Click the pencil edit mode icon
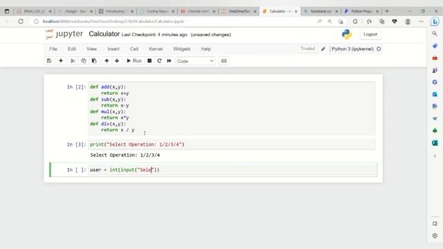The height and width of the screenshot is (249, 443). [x=323, y=49]
